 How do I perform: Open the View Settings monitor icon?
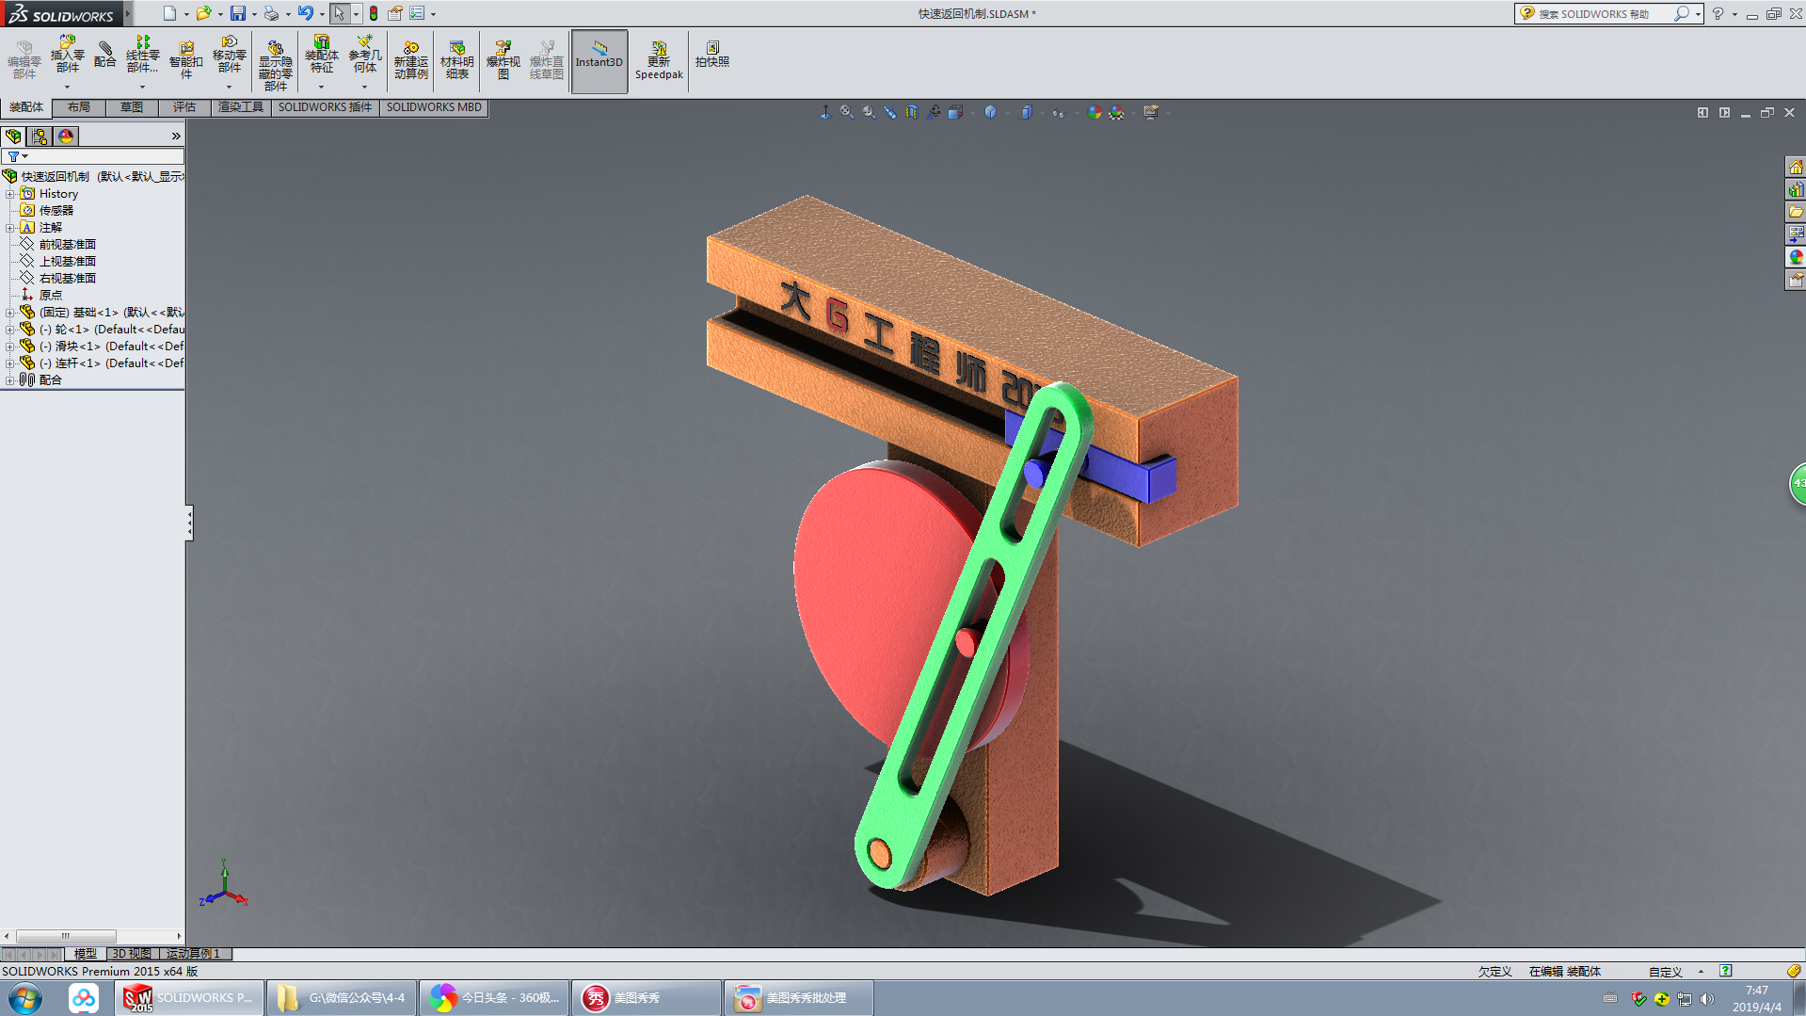pyautogui.click(x=1151, y=112)
